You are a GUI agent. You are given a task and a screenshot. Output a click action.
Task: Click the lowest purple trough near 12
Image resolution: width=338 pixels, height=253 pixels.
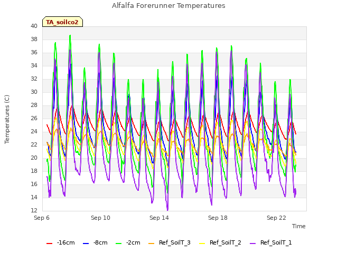pyautogui.click(x=167, y=210)
